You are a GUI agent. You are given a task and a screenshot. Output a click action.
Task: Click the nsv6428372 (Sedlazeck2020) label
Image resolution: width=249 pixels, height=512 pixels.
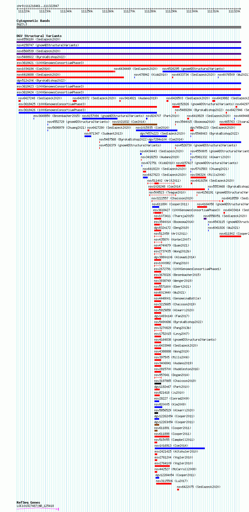coord(94,98)
